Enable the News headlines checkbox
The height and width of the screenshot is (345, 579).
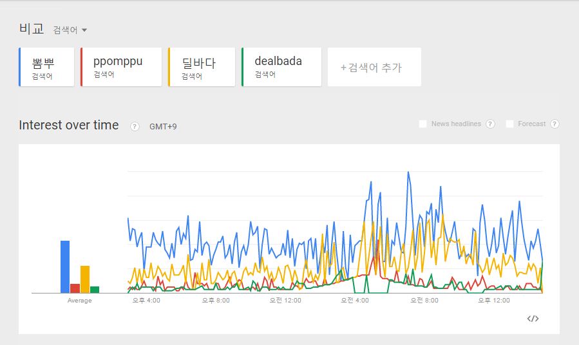coord(423,124)
